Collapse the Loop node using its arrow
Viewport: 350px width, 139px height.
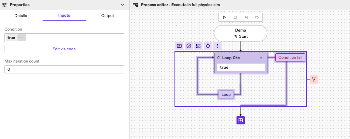tap(261, 58)
